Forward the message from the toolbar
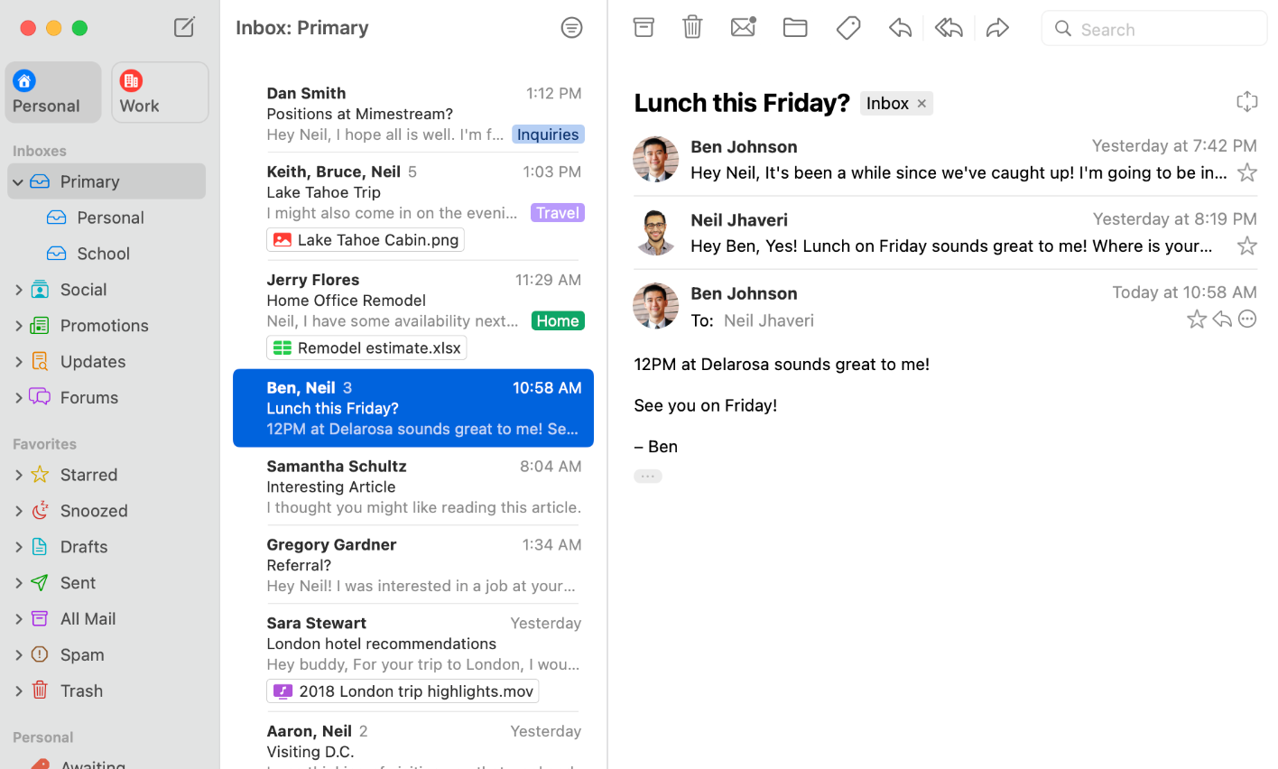 (997, 28)
